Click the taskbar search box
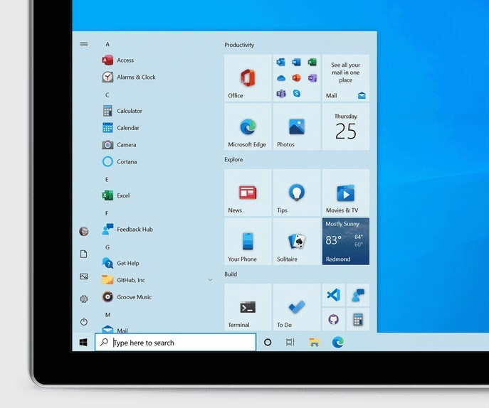 [x=176, y=343]
